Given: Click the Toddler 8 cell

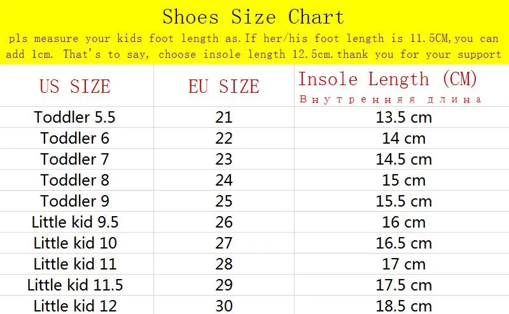Looking at the screenshot, I should (x=74, y=180).
